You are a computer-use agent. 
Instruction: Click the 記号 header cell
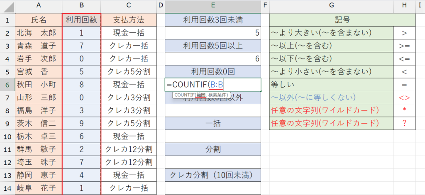[342, 20]
